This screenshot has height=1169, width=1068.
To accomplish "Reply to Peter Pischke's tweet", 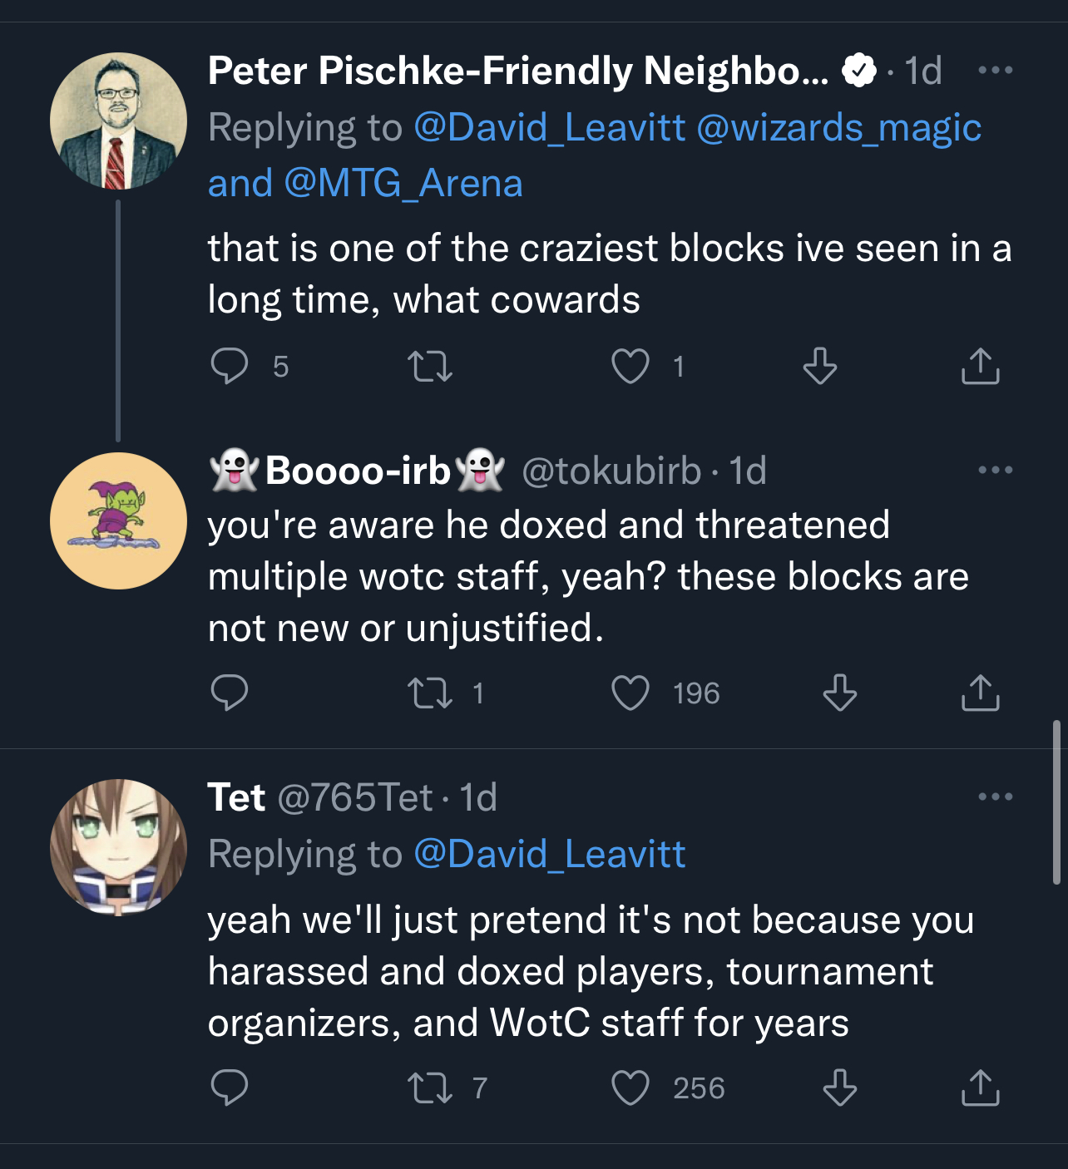I will tap(230, 366).
